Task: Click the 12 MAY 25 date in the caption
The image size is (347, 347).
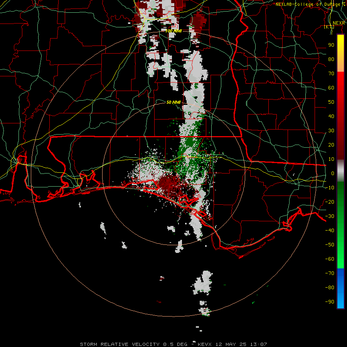Action: point(231,344)
